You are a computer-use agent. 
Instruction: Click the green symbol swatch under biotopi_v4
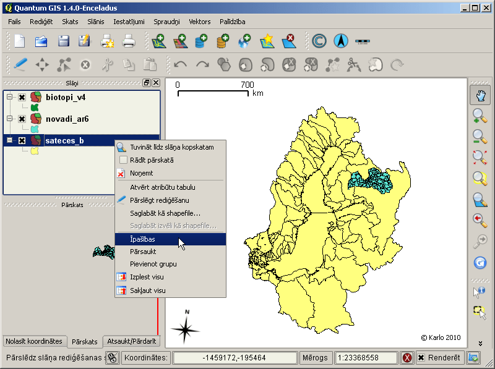35,108
